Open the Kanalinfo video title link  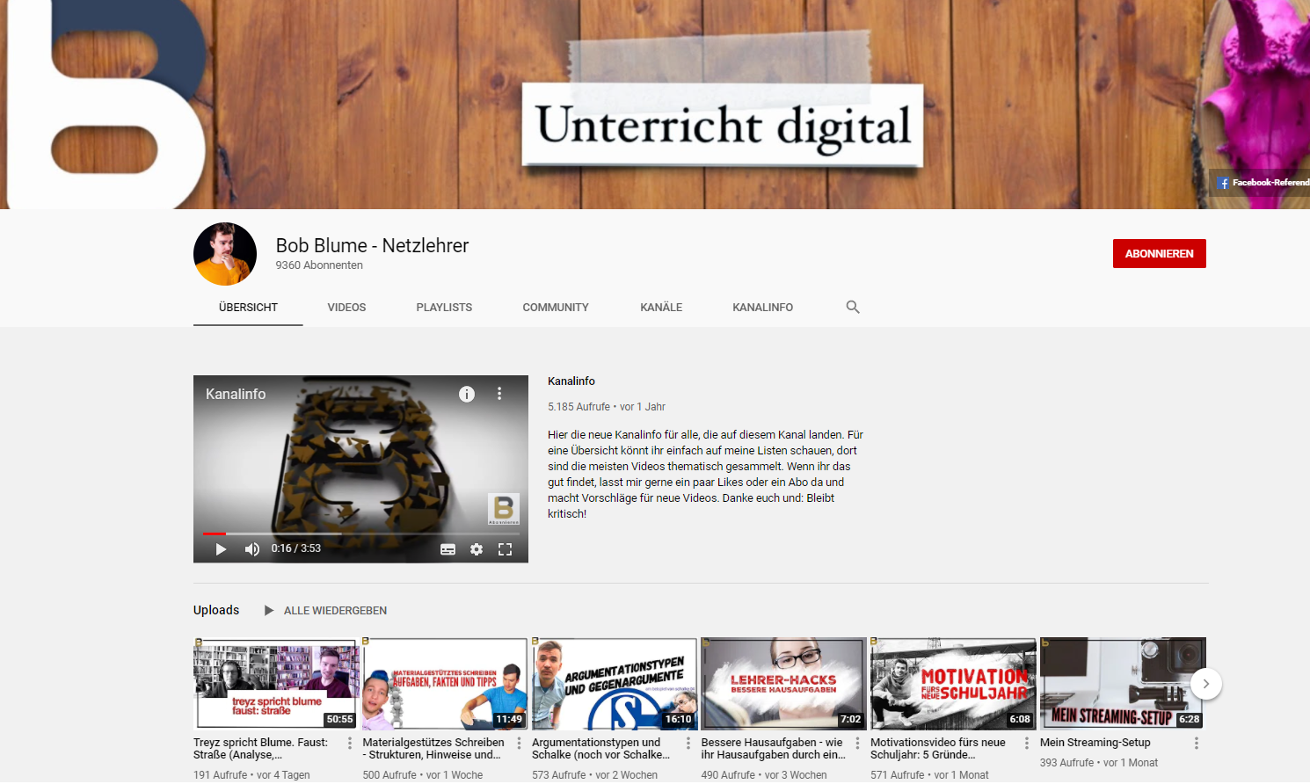[571, 381]
